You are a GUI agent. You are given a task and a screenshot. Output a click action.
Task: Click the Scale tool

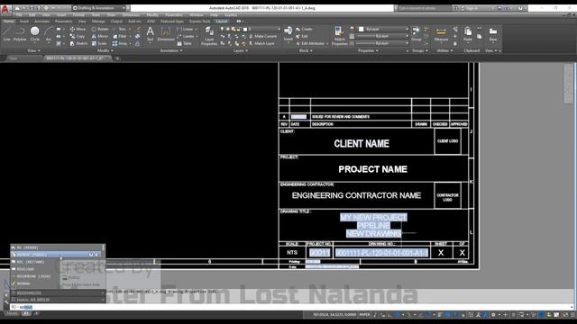[99, 43]
